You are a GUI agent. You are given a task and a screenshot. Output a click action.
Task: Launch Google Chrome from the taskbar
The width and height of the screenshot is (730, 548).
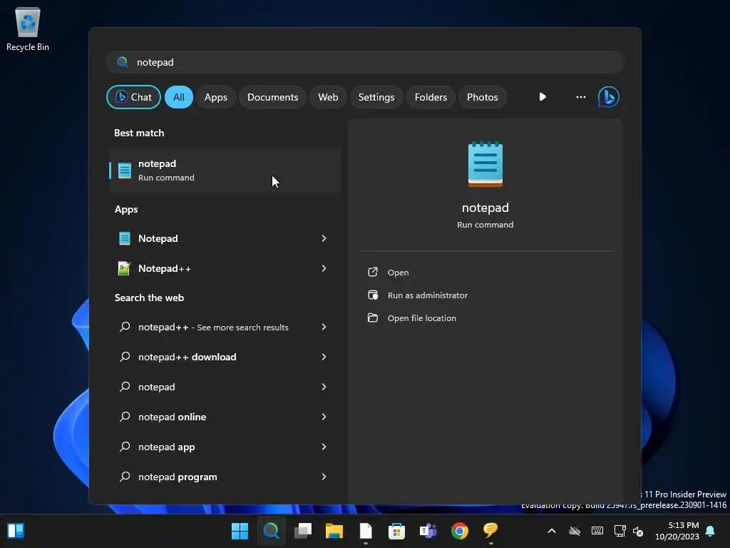point(460,531)
